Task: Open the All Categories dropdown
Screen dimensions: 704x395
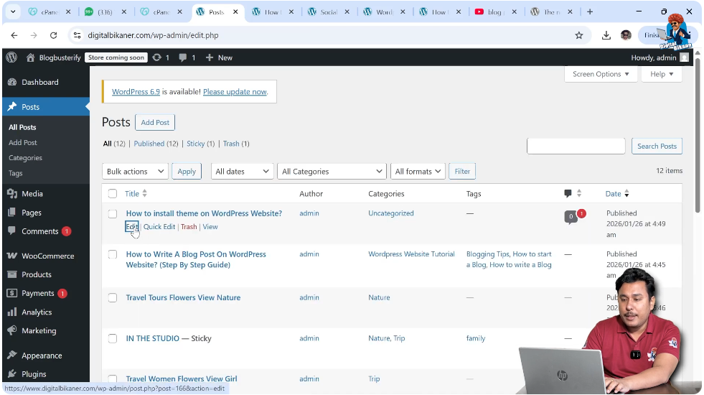Action: (x=332, y=171)
